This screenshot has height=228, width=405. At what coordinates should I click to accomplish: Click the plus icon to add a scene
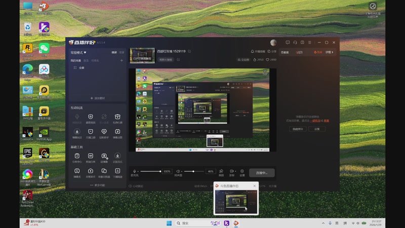[x=121, y=60]
